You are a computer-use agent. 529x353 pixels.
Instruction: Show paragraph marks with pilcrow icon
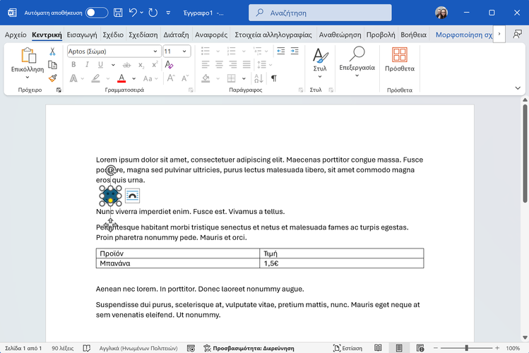(274, 78)
